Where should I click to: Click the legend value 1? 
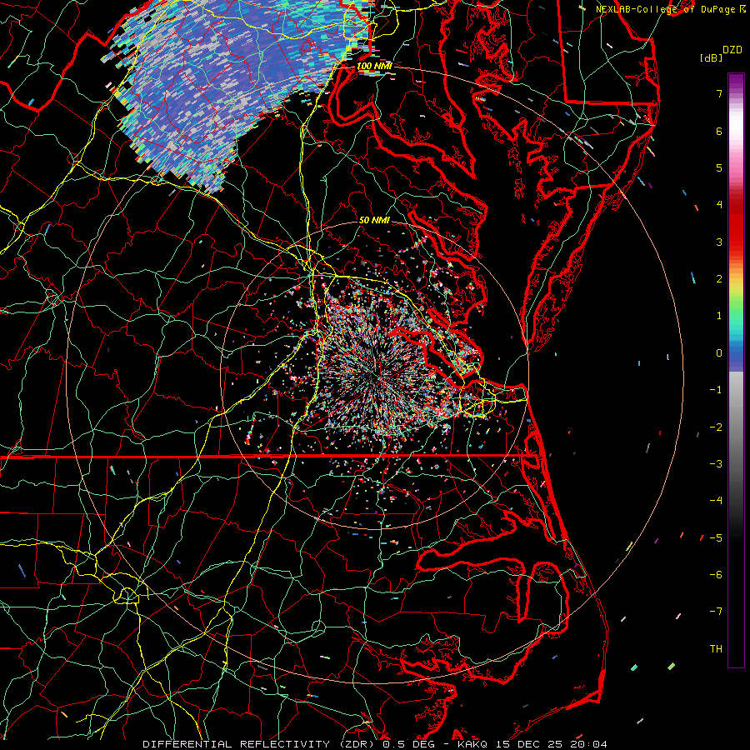pos(719,316)
